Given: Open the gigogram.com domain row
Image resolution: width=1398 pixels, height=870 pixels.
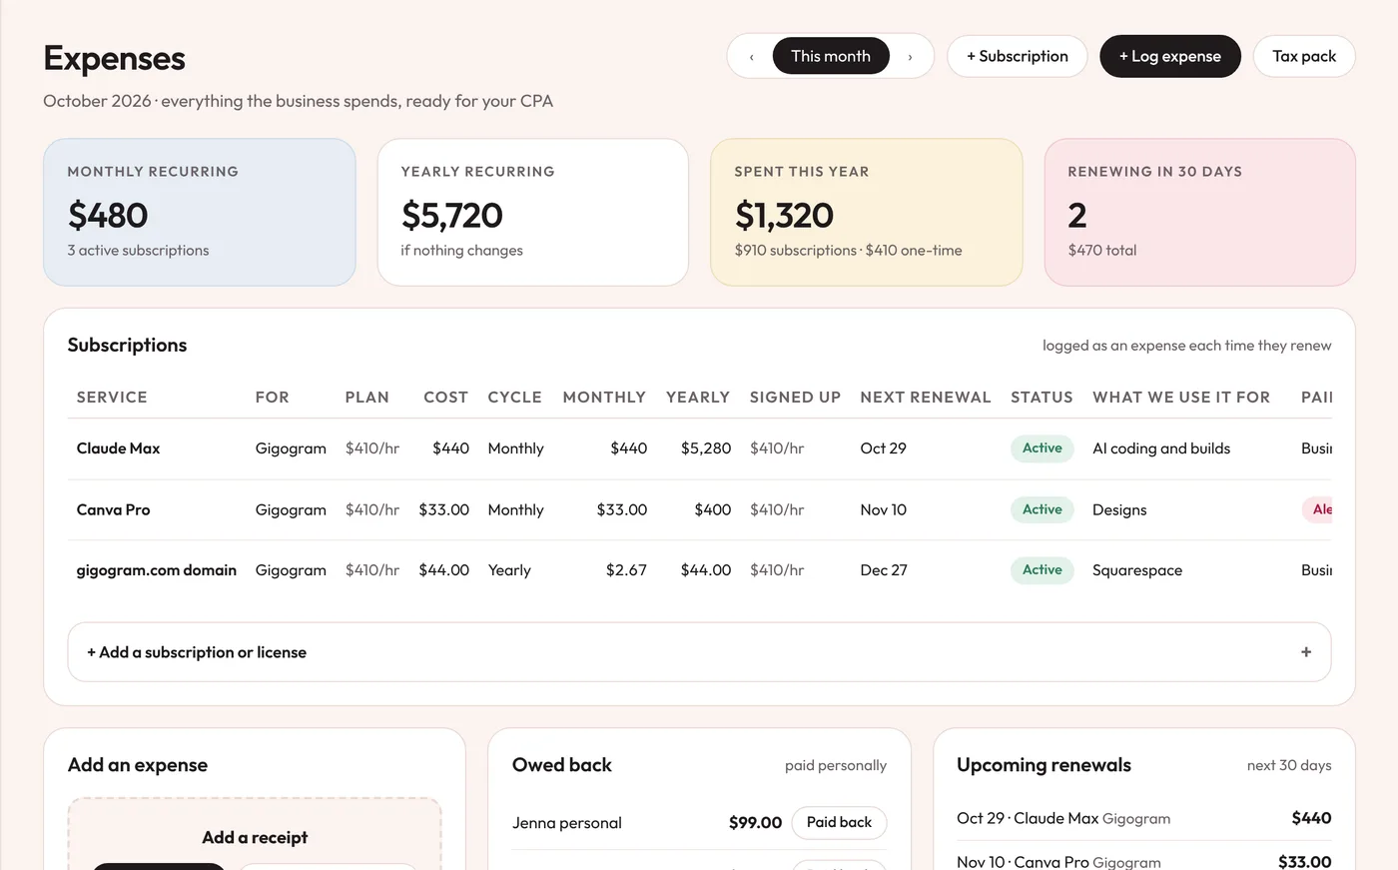Looking at the screenshot, I should click(x=699, y=570).
